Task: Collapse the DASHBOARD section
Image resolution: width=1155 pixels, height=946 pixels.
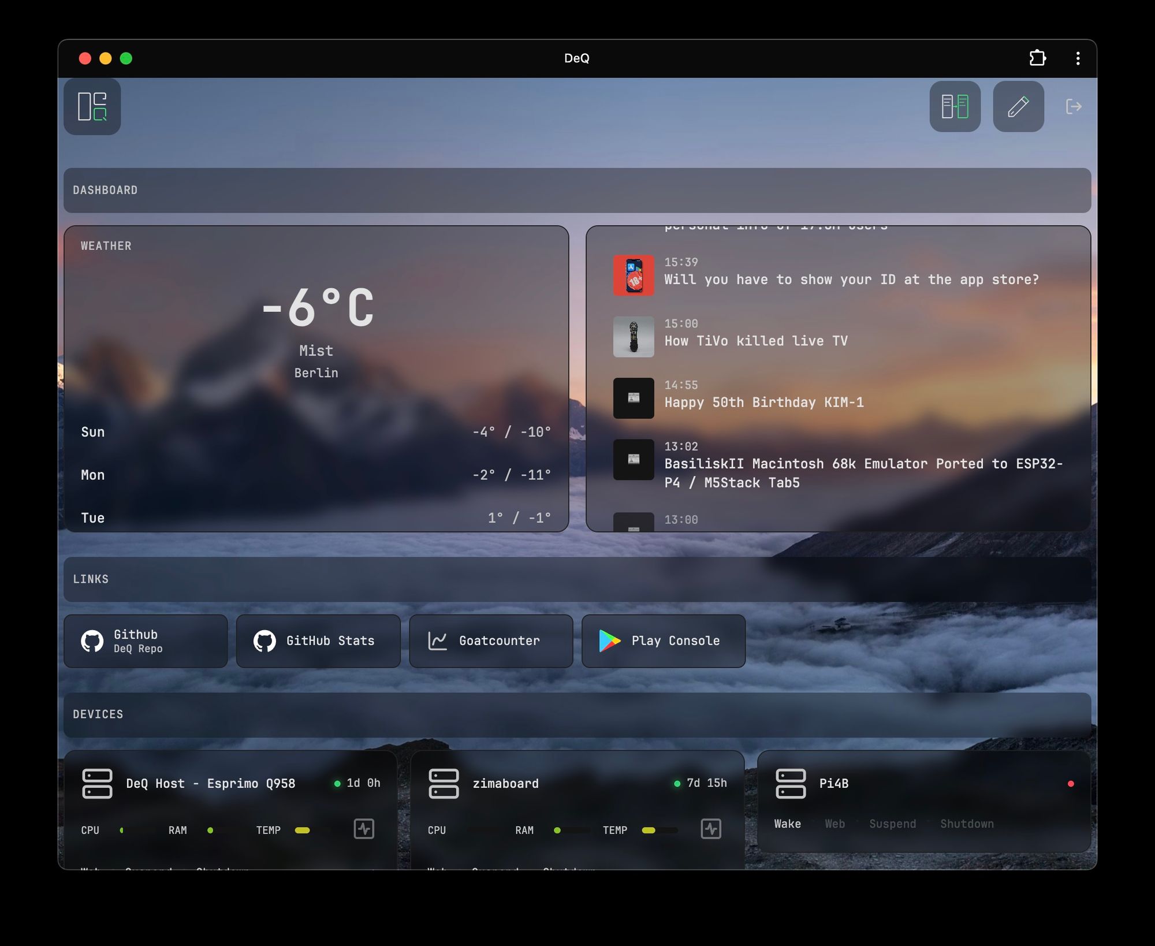Action: coord(105,191)
